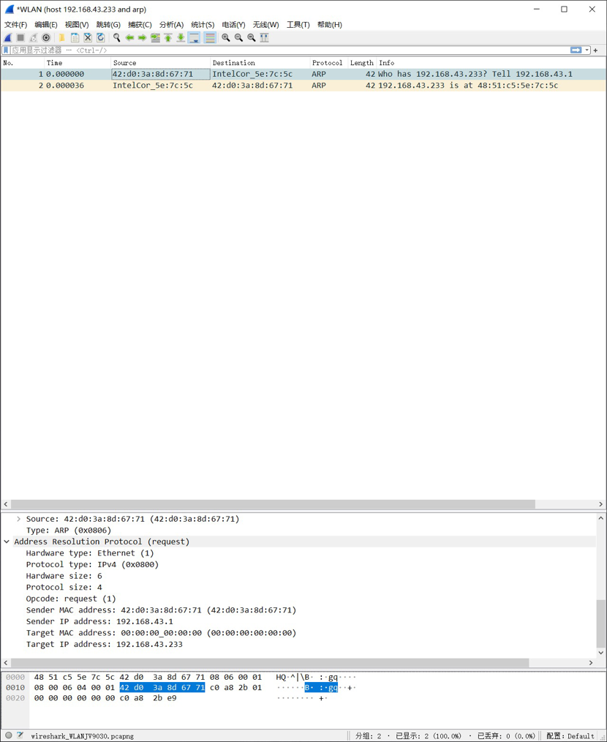Open the display filter history dropdown
This screenshot has width=607, height=742.
(x=587, y=50)
